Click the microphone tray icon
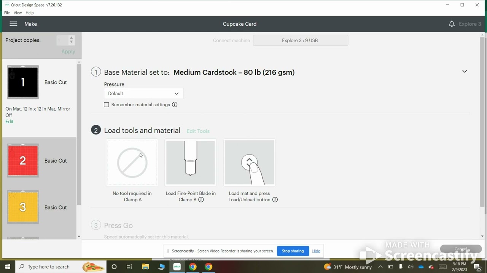Screen dimensions: 487x273 point(400,267)
